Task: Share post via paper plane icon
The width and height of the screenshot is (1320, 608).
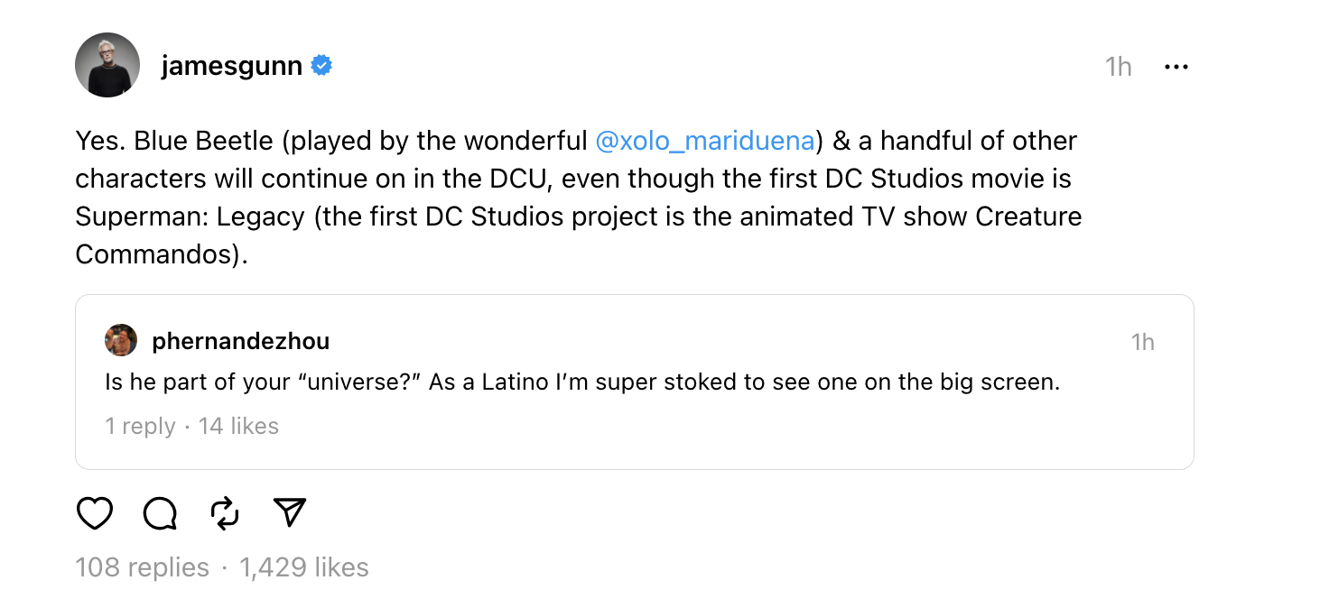Action: 290,512
